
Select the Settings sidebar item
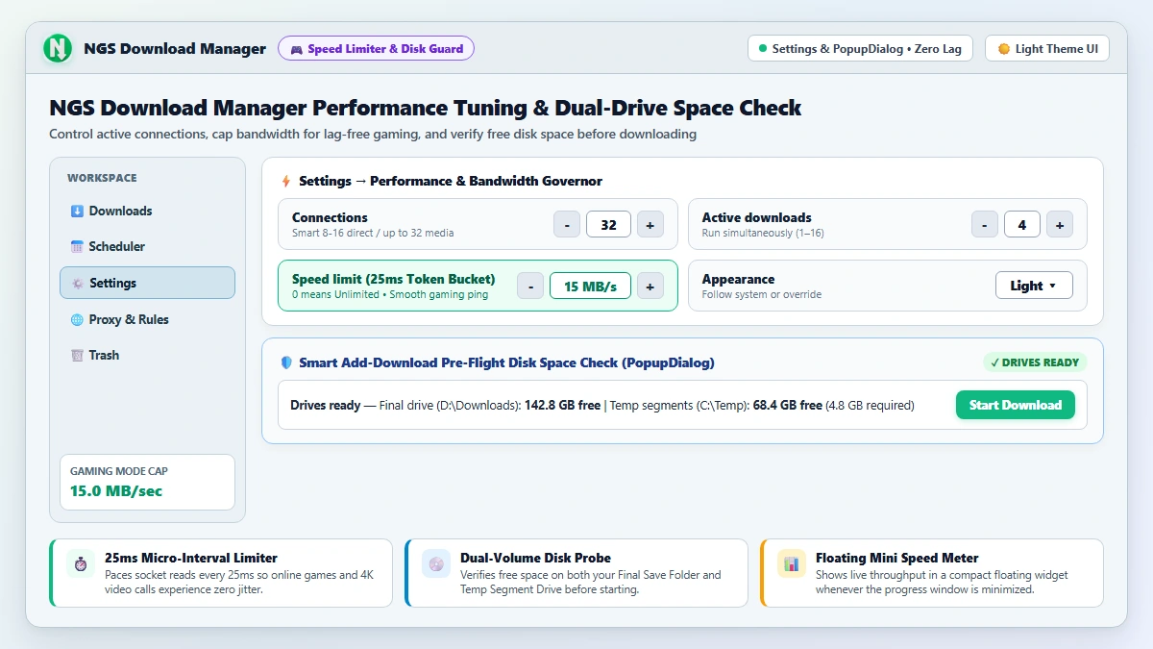point(147,283)
